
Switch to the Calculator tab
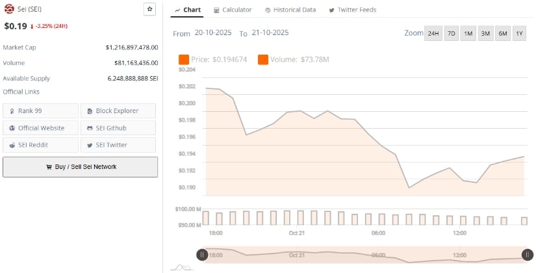[232, 10]
